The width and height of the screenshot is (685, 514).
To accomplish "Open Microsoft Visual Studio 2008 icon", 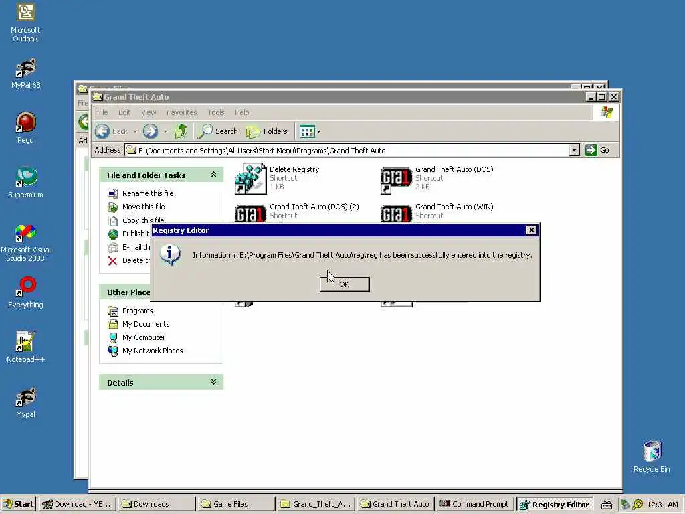I will point(25,243).
